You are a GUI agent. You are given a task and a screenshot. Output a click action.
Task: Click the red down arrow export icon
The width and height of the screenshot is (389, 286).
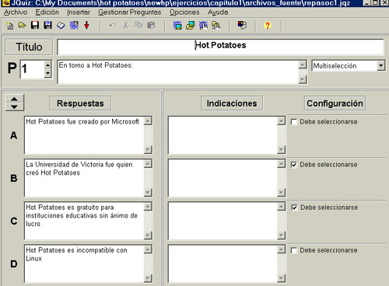(x=86, y=26)
